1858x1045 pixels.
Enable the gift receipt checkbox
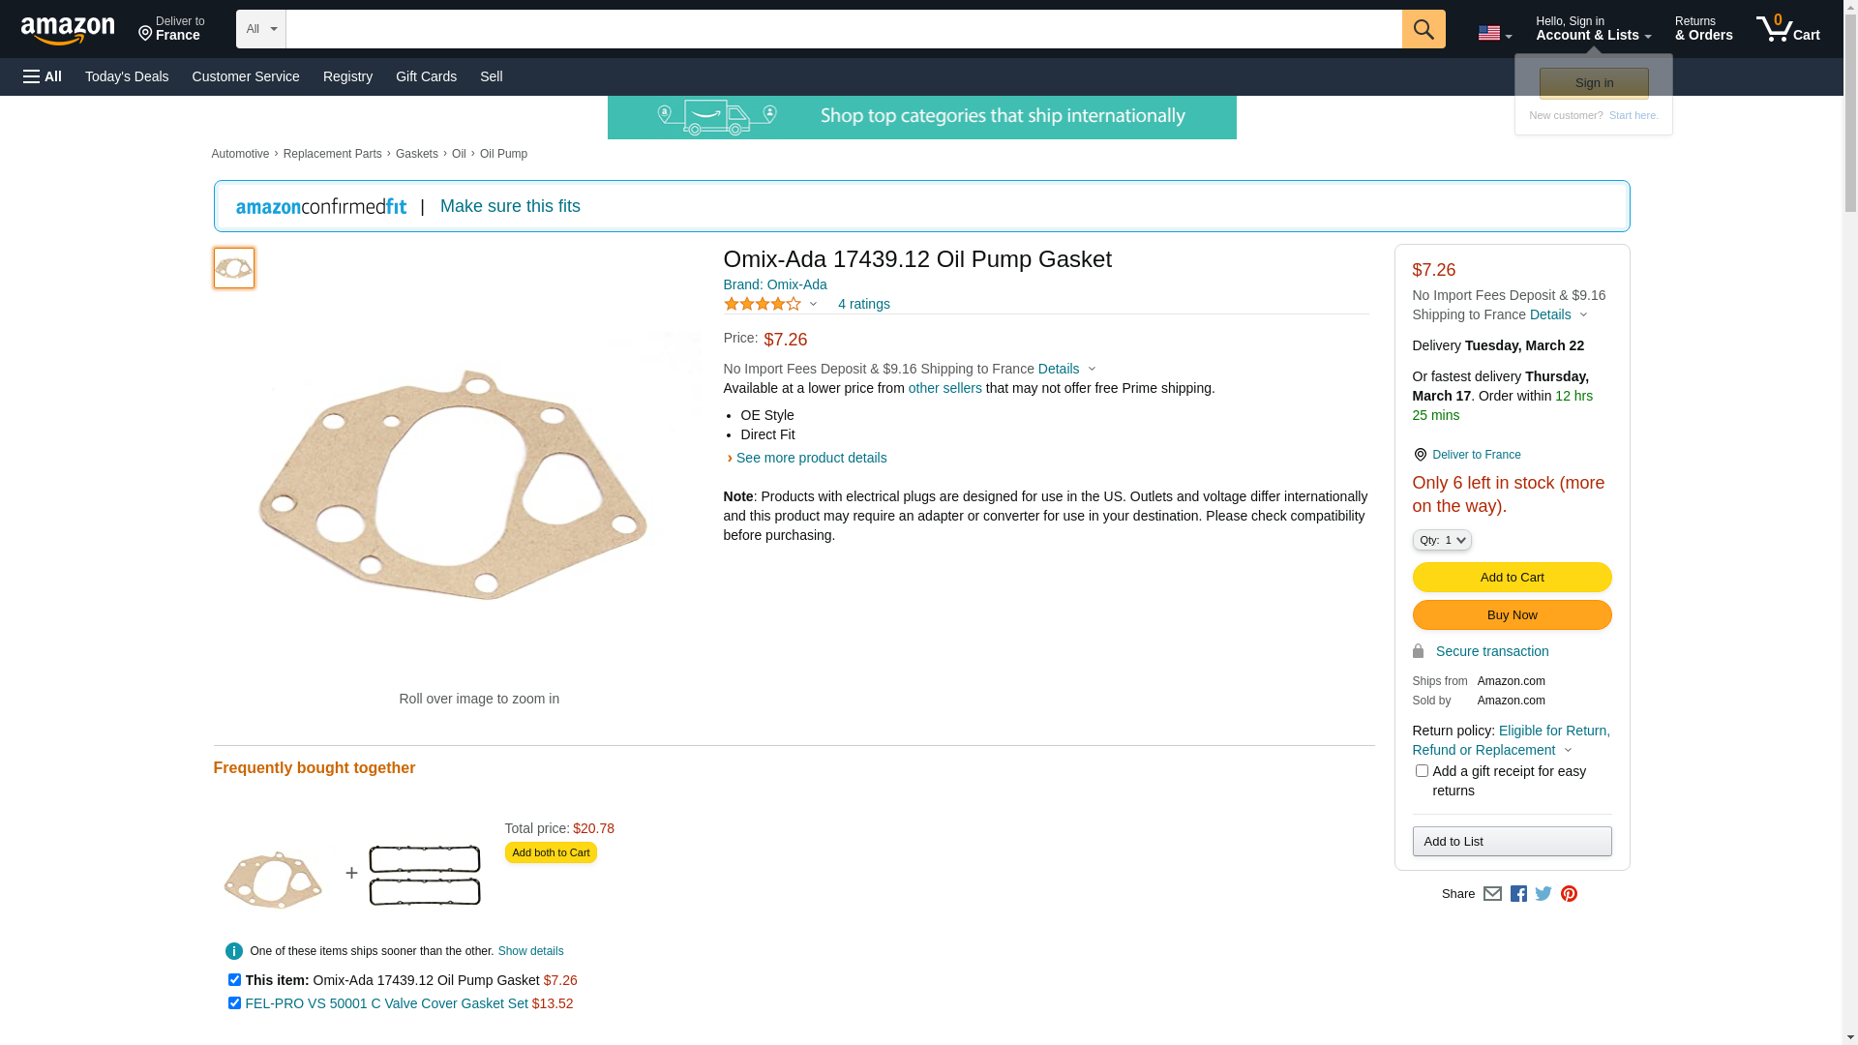1422,771
